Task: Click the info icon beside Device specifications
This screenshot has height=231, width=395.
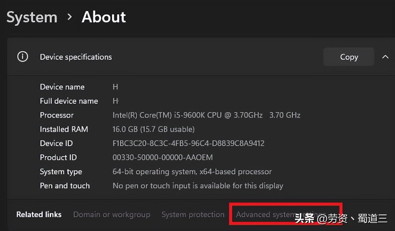Action: [22, 57]
